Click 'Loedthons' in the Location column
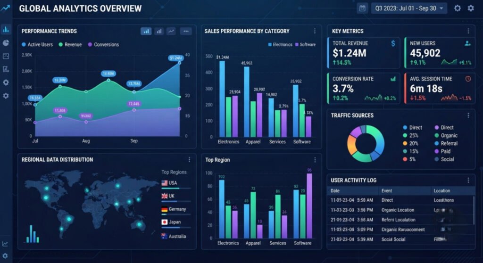The image size is (483, 263). [444, 200]
